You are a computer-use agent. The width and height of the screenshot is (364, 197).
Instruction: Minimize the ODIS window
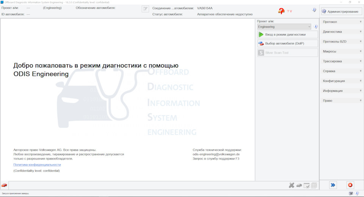341,2
